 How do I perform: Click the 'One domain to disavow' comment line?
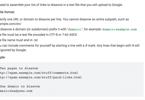pyautogui.click(x=20, y=86)
